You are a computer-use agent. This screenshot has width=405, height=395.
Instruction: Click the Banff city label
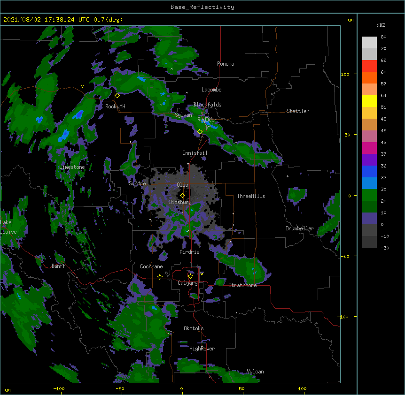pyautogui.click(x=58, y=266)
